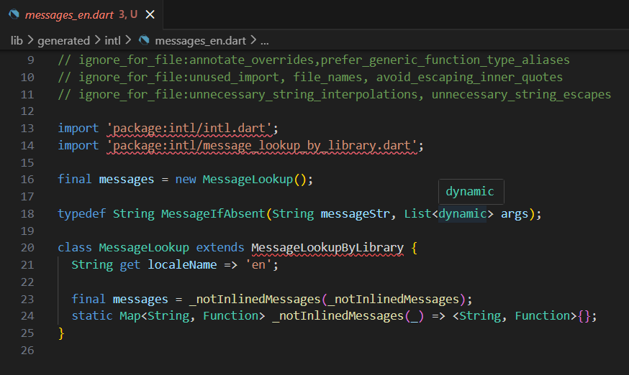This screenshot has height=375, width=629.
Task: Click the chevron after generated breadcrumb
Action: [97, 40]
